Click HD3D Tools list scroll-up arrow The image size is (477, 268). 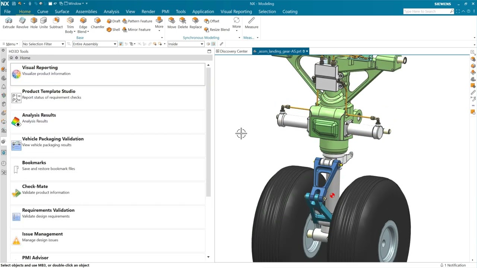click(208, 65)
